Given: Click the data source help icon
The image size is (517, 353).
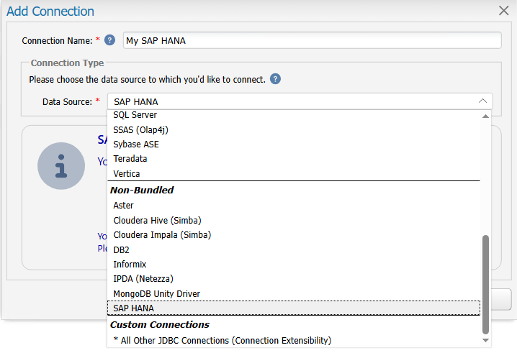Looking at the screenshot, I should coord(275,79).
